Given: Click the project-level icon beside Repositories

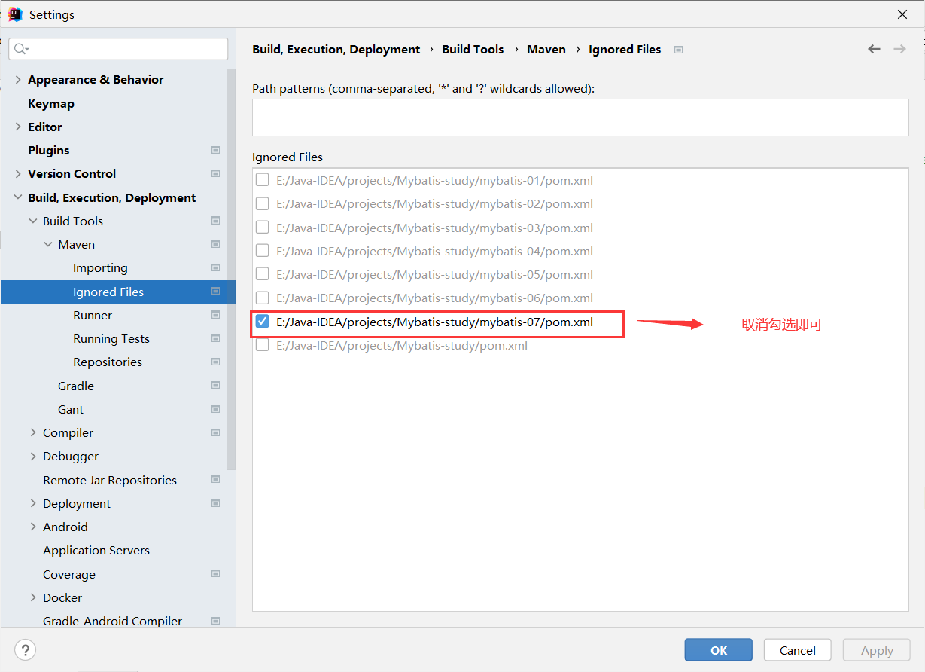Looking at the screenshot, I should 215,362.
